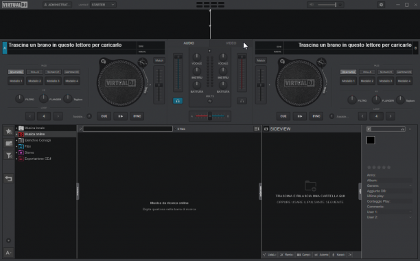Click the right deck turntable platter
This screenshot has width=420, height=261.
(299, 83)
